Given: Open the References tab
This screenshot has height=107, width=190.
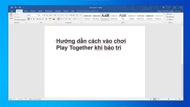Looking at the screenshot, I should point(49,11).
